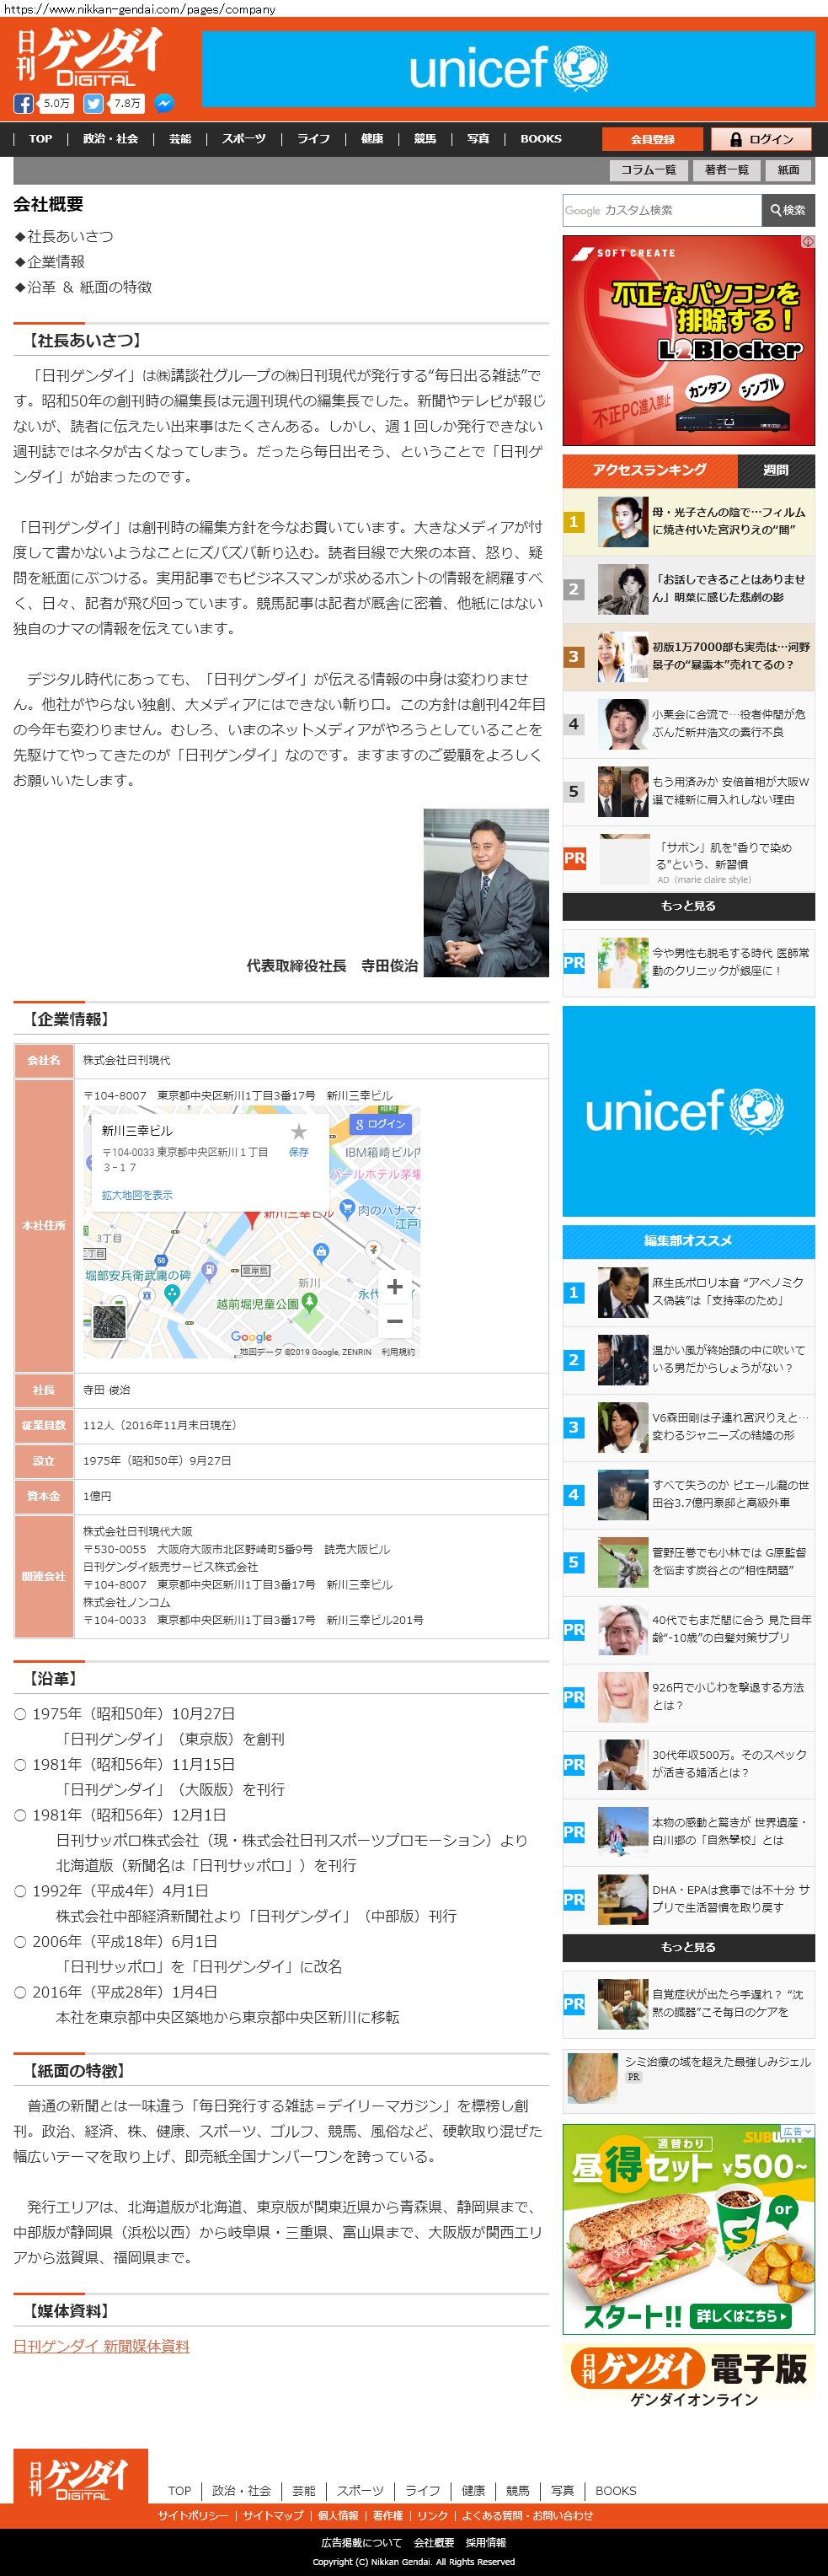828x2576 pixels.
Task: Click the 紙面 button
Action: 789,170
